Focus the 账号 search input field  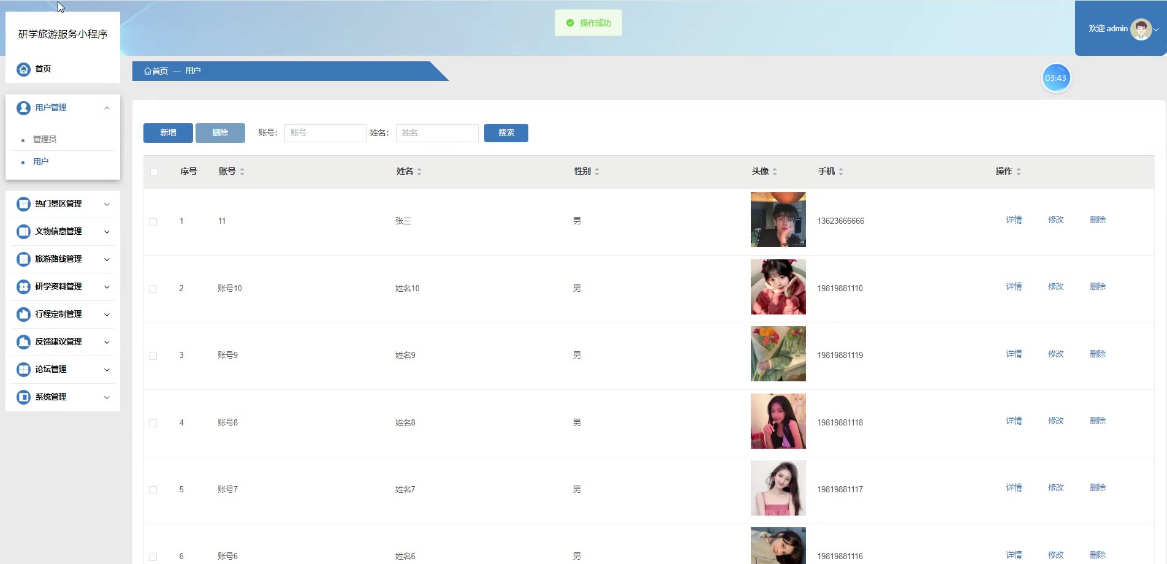tap(325, 133)
